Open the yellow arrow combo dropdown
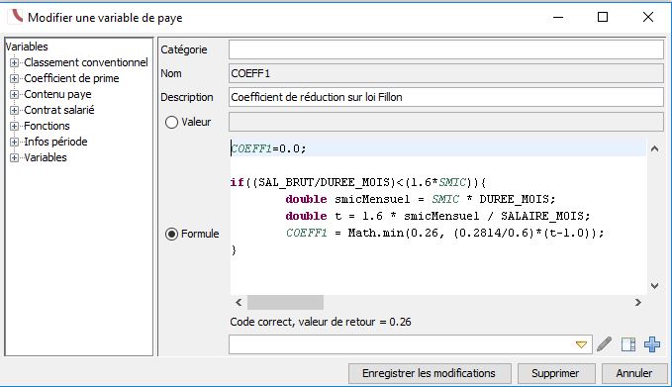Viewport: 672px width, 387px height. point(581,344)
